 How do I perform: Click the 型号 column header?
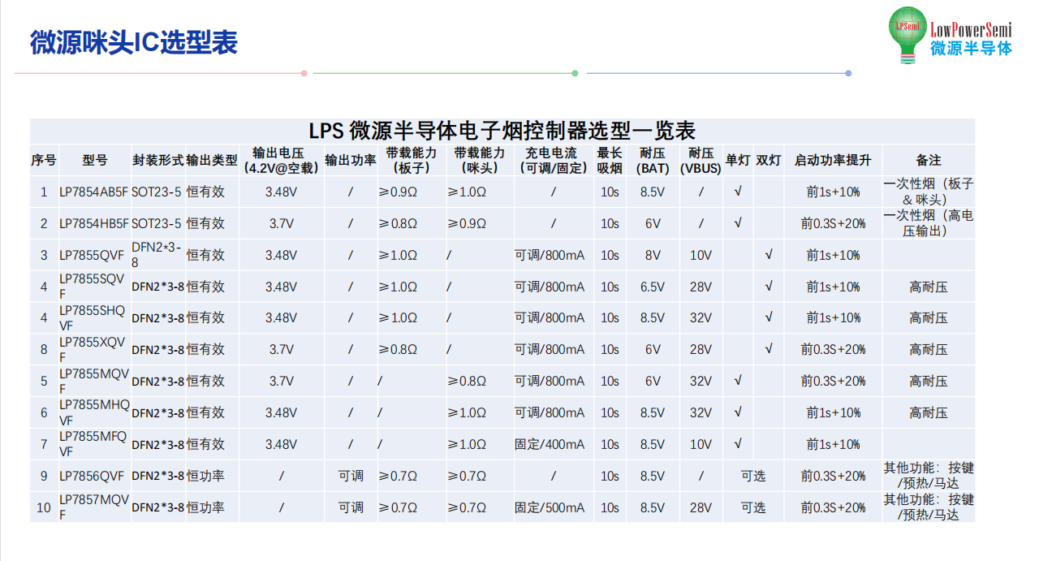pyautogui.click(x=94, y=160)
